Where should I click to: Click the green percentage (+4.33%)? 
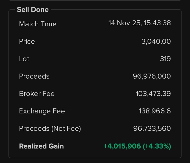157,146
